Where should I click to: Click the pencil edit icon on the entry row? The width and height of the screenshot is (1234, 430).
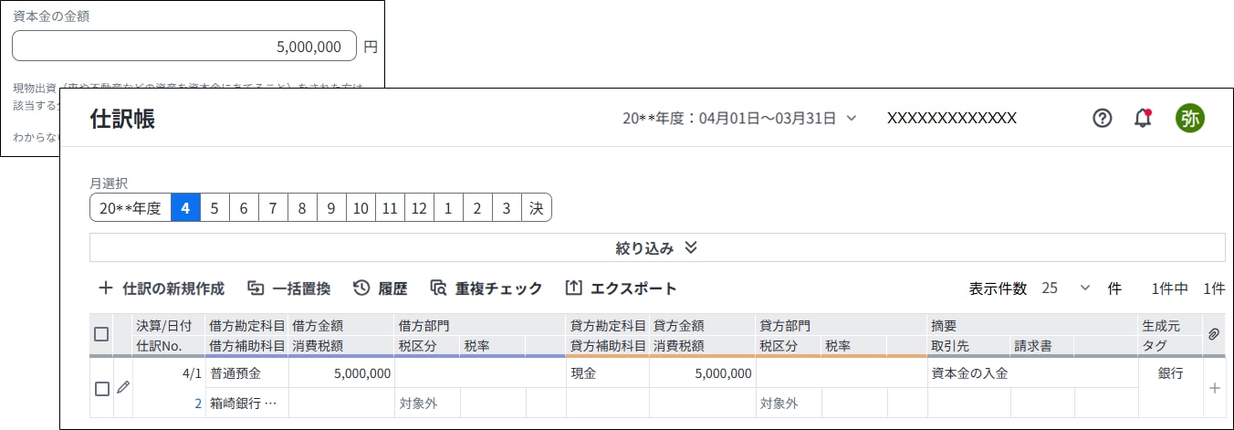coord(123,387)
